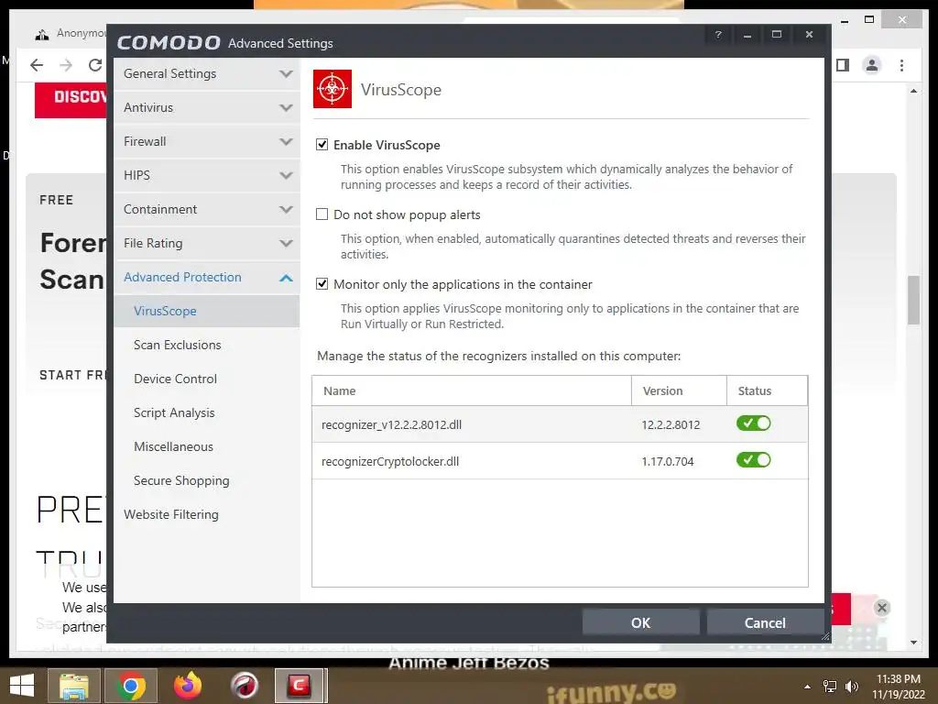Launch Firefox from the taskbar
938x704 pixels.
(x=187, y=686)
